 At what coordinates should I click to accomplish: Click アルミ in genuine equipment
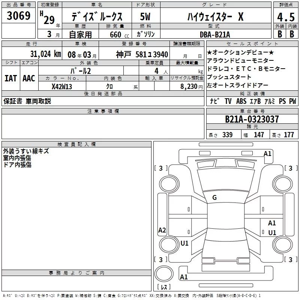(270, 101)
